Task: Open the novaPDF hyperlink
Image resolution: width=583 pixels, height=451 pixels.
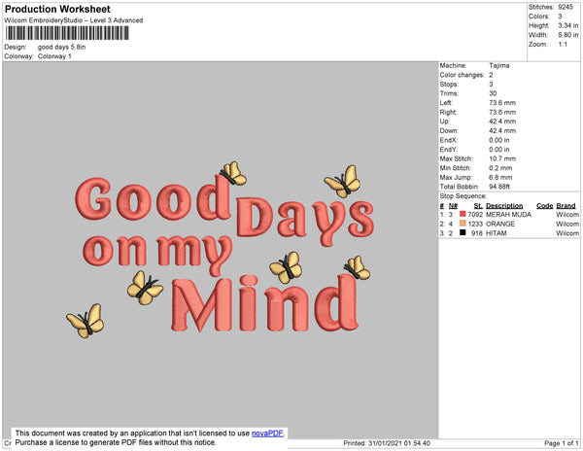Action: [x=267, y=434]
